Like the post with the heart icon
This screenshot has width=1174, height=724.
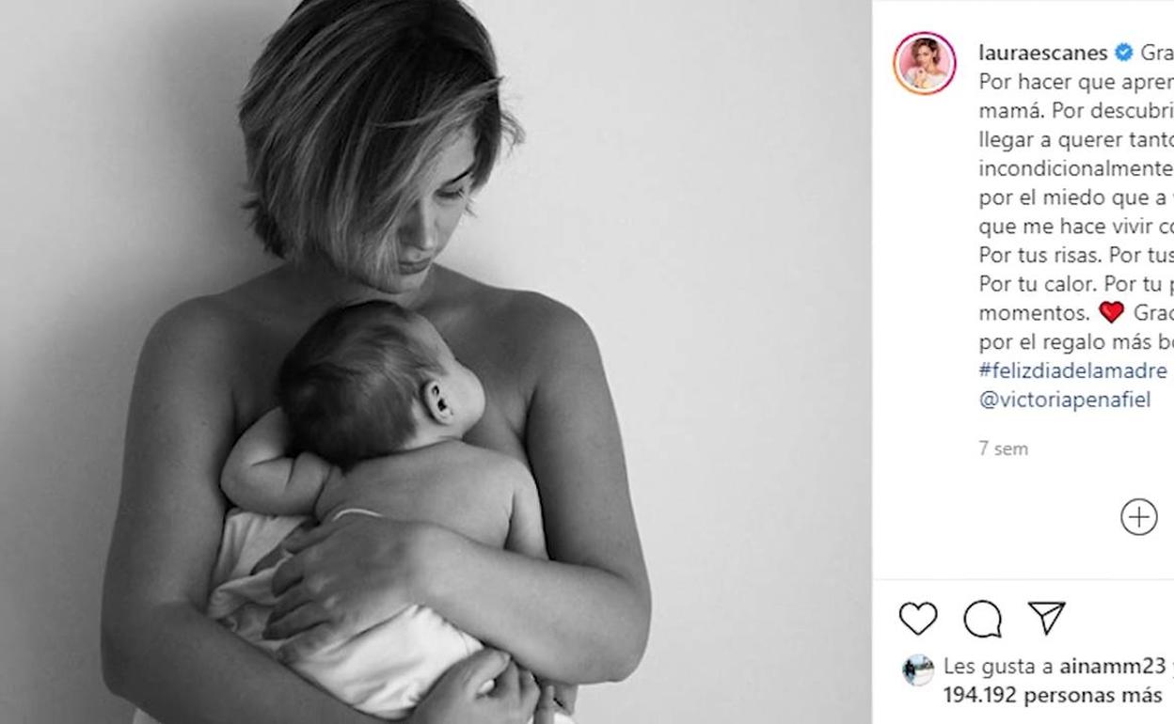918,619
